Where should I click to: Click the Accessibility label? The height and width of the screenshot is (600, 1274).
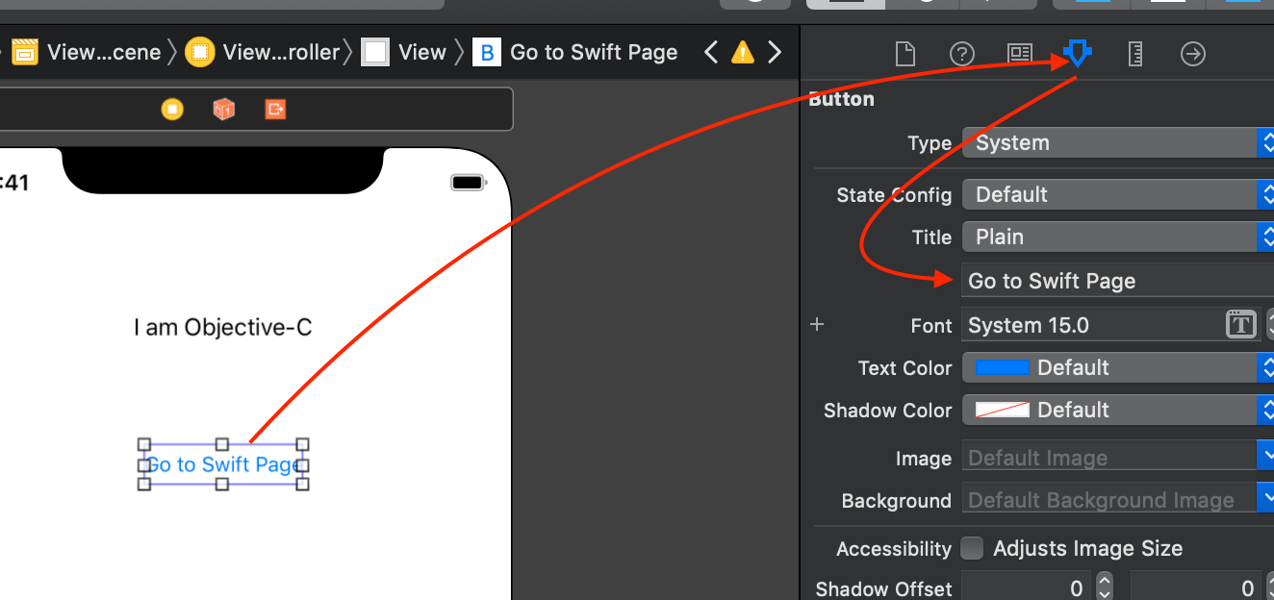894,549
